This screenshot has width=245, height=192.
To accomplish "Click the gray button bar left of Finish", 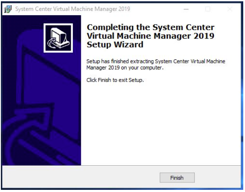I will [81, 178].
